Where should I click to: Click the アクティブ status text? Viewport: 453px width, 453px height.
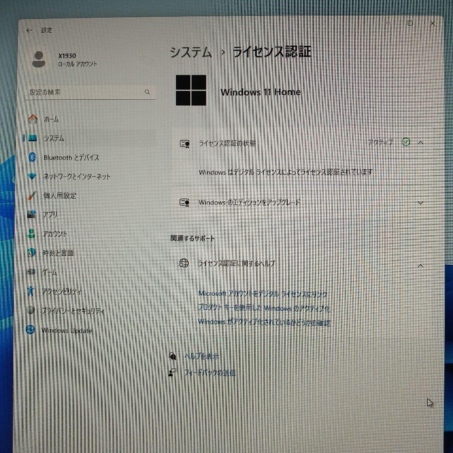click(380, 142)
